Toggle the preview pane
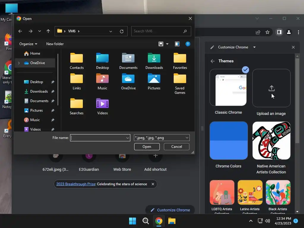The width and height of the screenshot is (304, 228). 177,44
